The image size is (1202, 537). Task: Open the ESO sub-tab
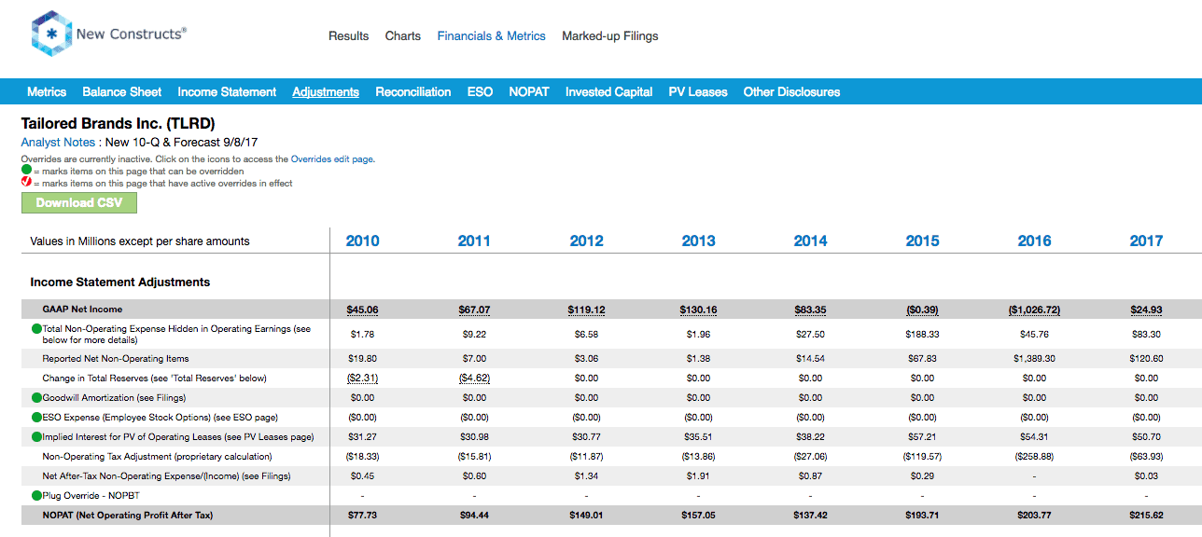pyautogui.click(x=480, y=91)
